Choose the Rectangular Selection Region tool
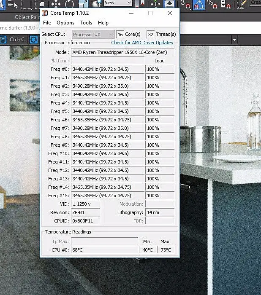This screenshot has height=295, width=261. [x=27, y=5]
